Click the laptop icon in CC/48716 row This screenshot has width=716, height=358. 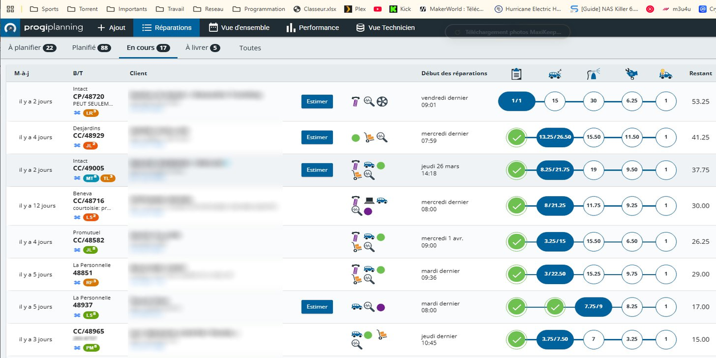(369, 200)
